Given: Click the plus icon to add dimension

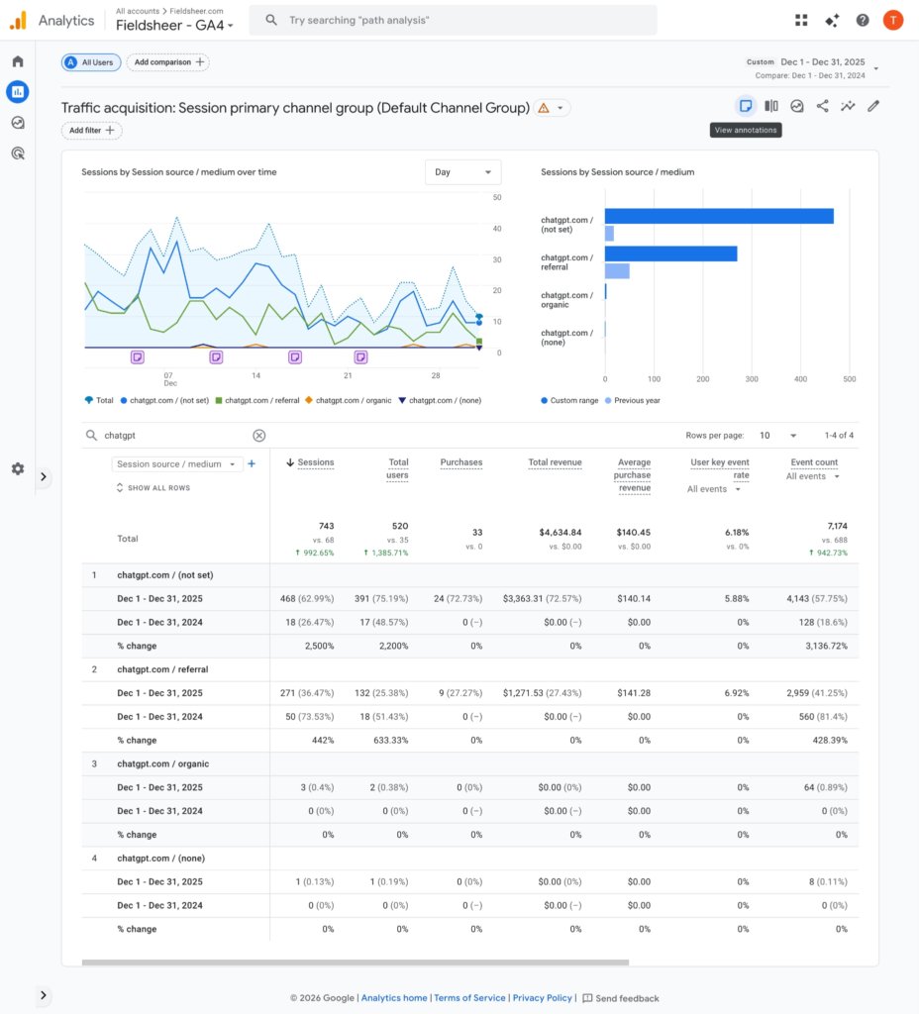Looking at the screenshot, I should pyautogui.click(x=252, y=463).
